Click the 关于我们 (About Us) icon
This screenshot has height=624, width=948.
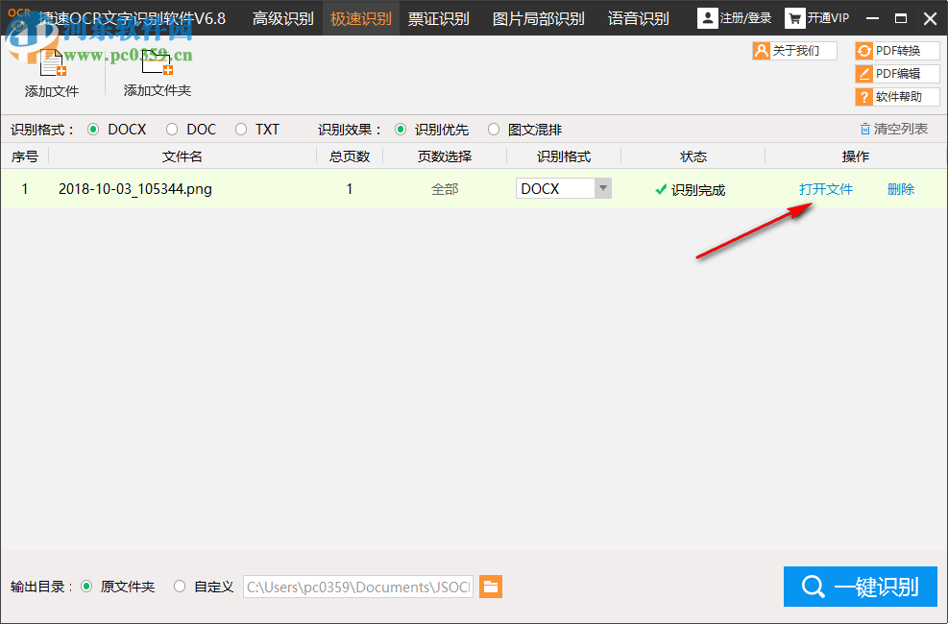(x=794, y=50)
